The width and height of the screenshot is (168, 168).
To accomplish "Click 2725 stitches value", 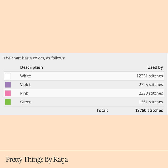I will coord(151,85).
